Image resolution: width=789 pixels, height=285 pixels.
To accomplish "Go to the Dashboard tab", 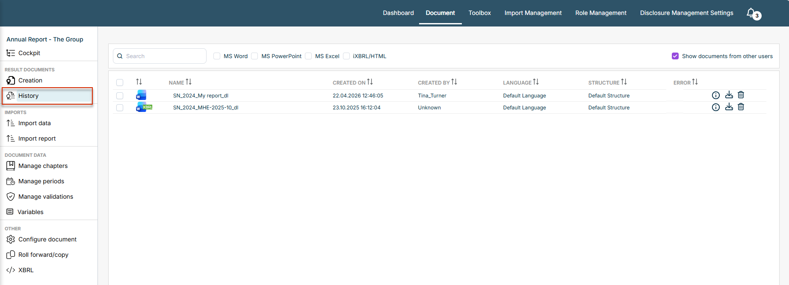I will tap(398, 13).
